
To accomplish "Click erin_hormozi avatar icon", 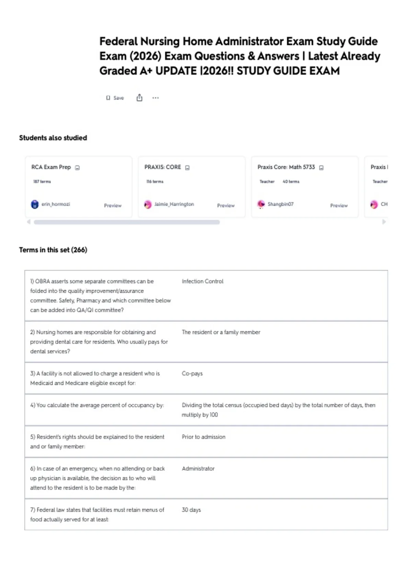I will 35,204.
